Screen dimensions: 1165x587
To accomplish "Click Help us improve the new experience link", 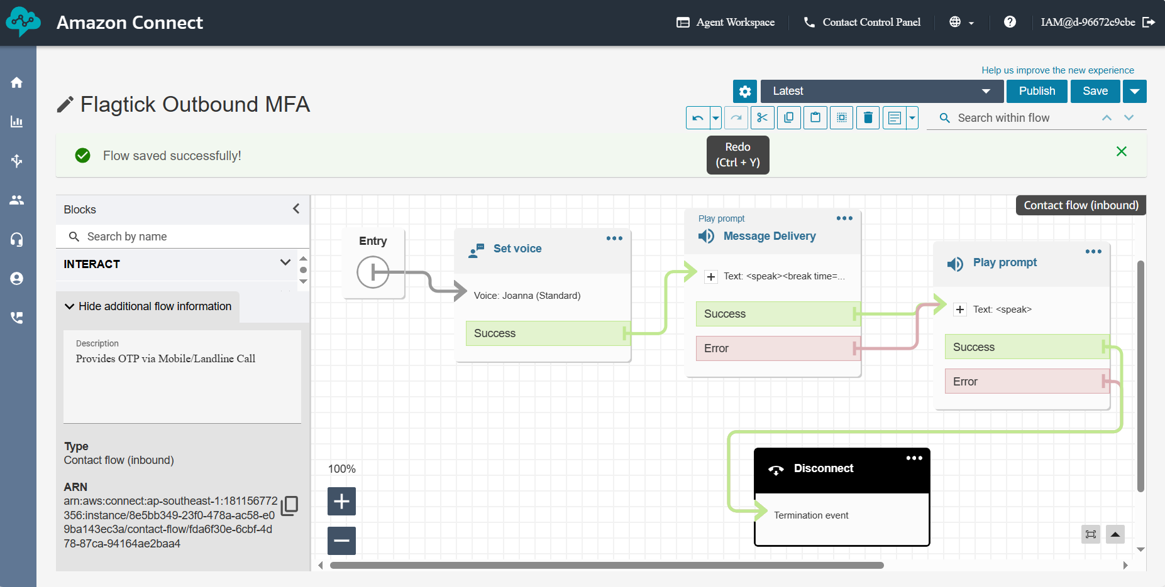I will click(x=1057, y=70).
